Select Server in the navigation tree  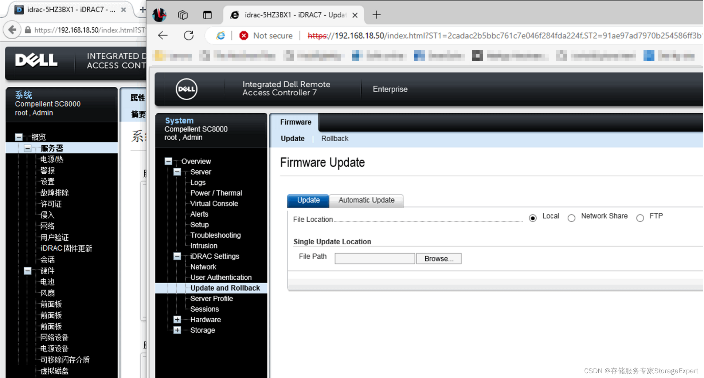[201, 172]
